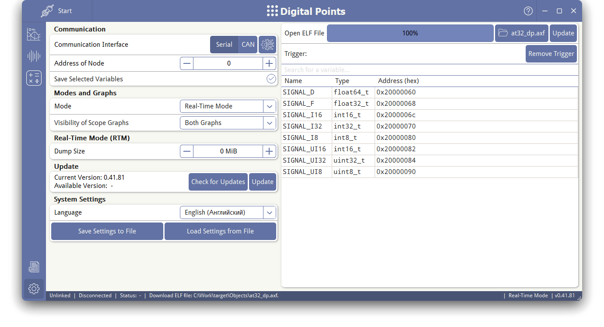Click the Check for Updates button

pos(218,182)
